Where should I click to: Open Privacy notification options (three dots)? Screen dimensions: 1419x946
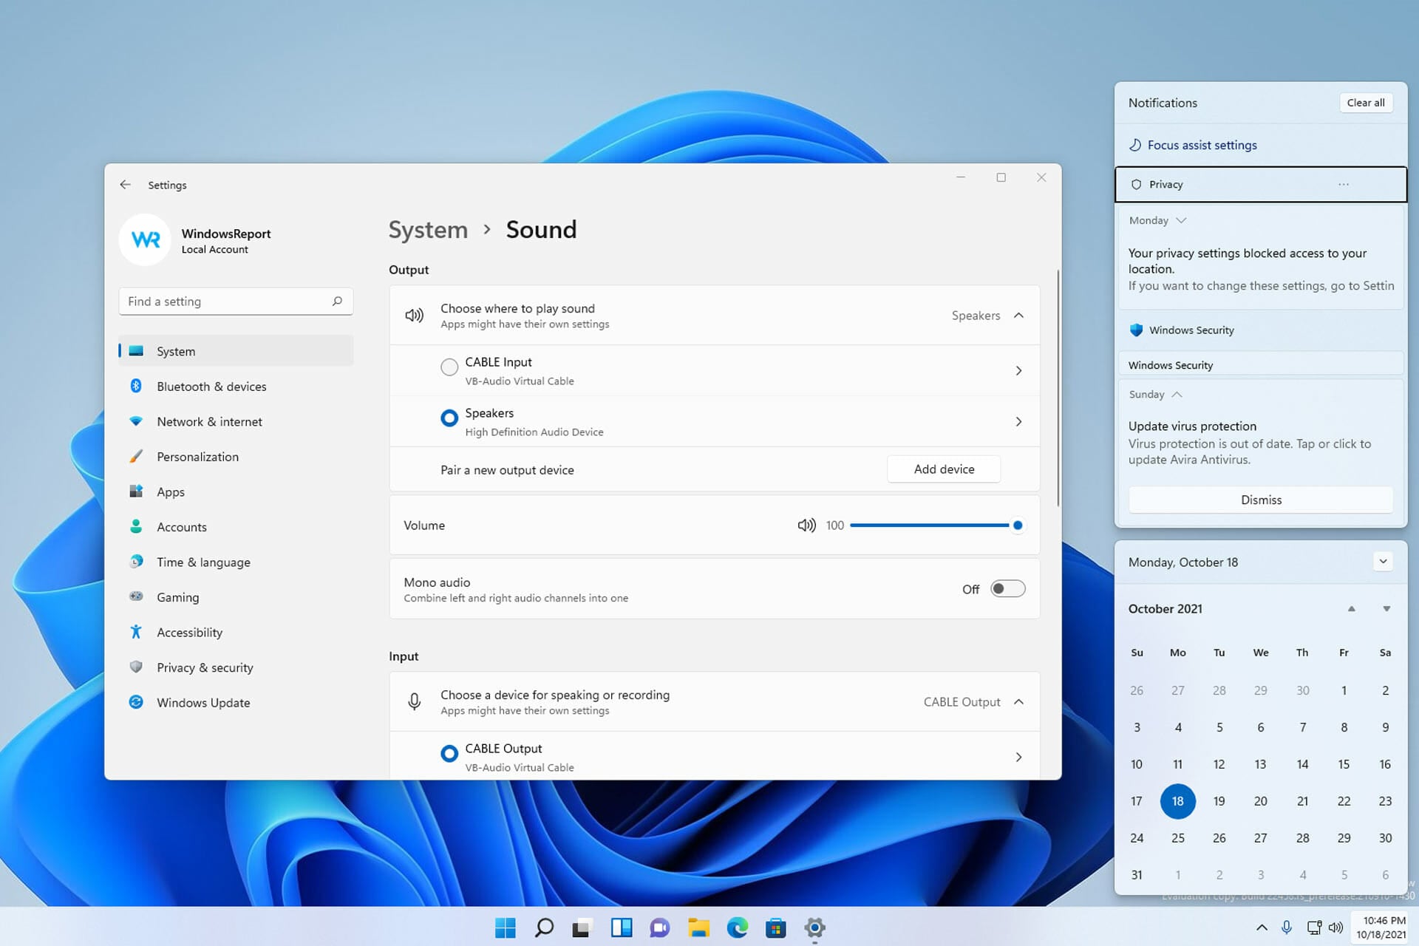coord(1343,184)
